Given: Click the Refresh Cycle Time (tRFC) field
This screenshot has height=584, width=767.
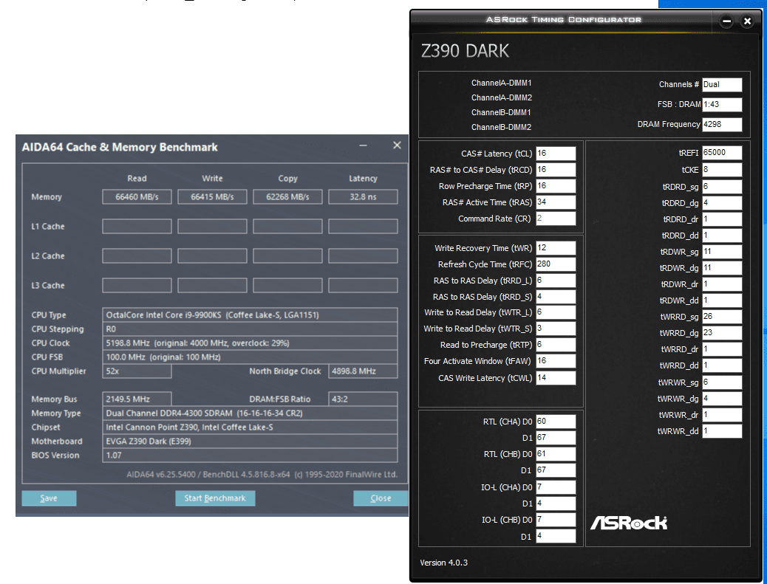Looking at the screenshot, I should point(556,264).
